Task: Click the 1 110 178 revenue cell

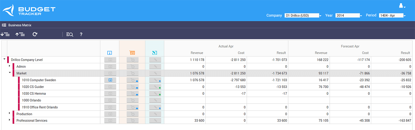Action: point(185,60)
